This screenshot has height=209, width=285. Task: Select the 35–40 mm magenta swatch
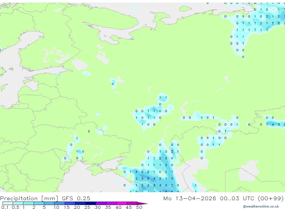point(111,203)
